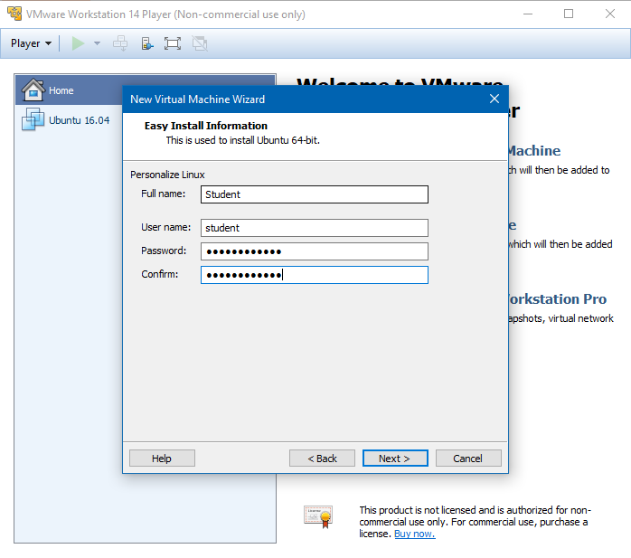Maximize the VMware Player window
The image size is (631, 558).
coord(569,14)
